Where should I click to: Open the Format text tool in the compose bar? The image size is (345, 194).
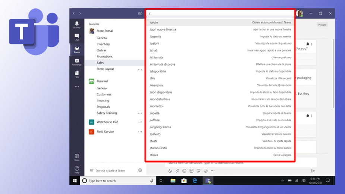click(x=170, y=170)
